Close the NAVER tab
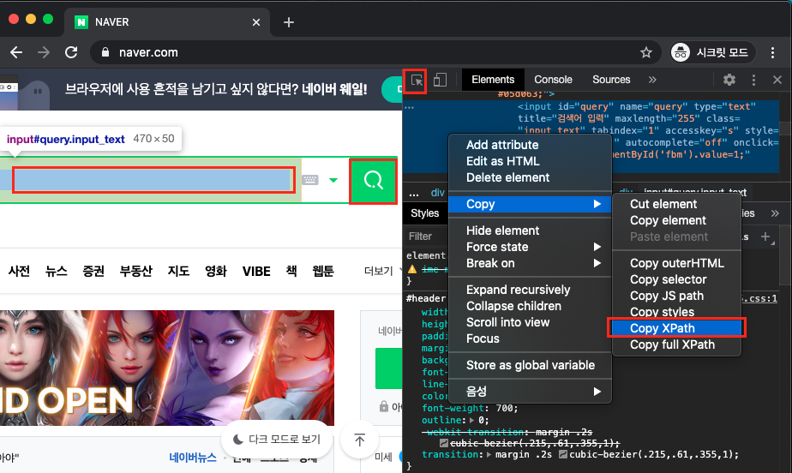 (256, 22)
